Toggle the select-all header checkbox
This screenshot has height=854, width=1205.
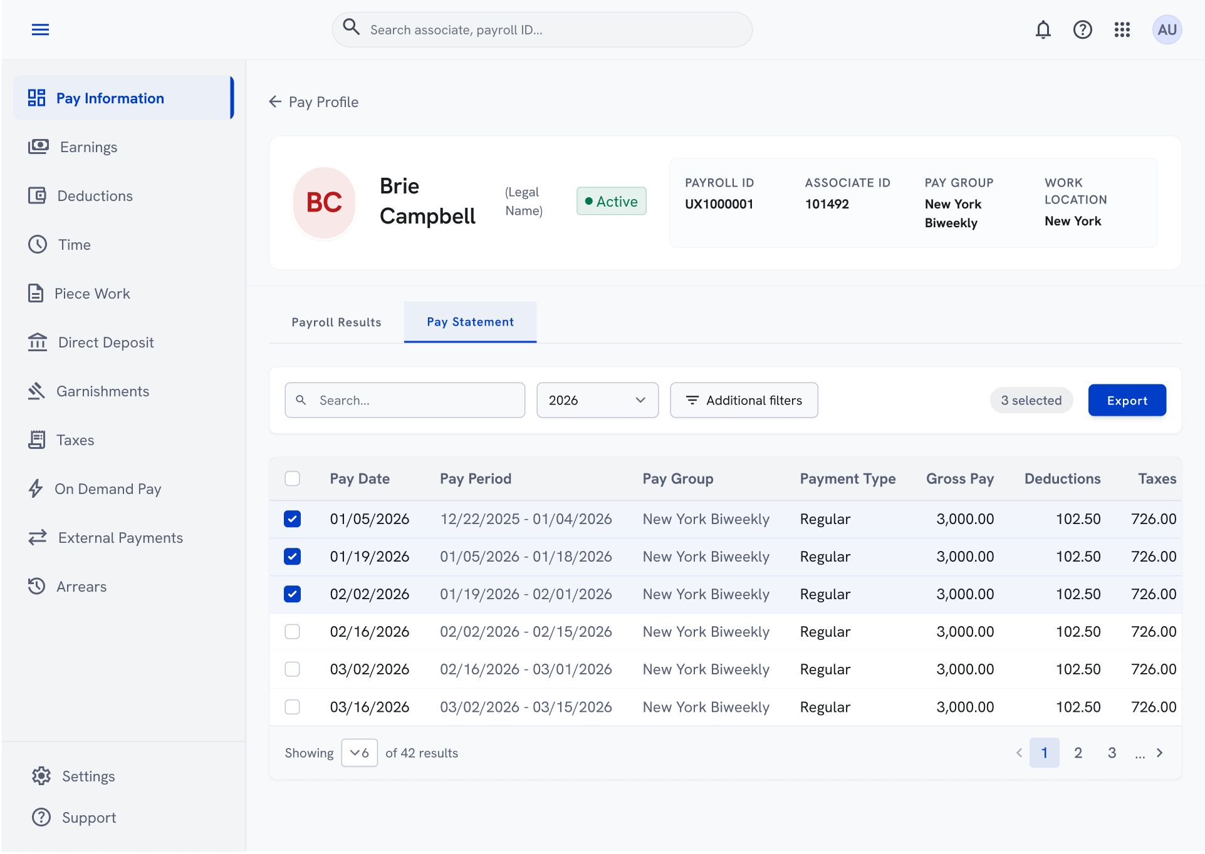pos(292,478)
